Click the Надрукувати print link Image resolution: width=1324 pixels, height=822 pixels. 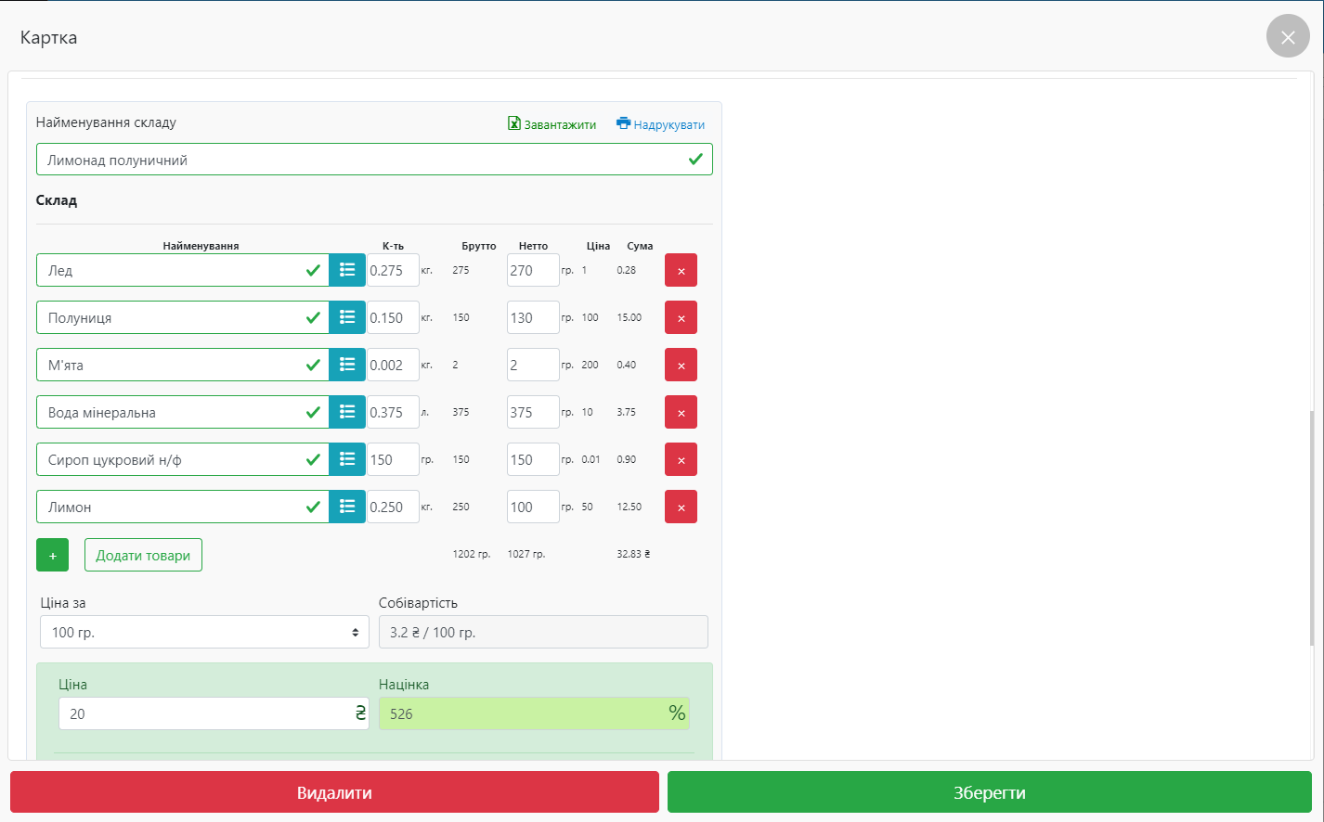coord(661,124)
